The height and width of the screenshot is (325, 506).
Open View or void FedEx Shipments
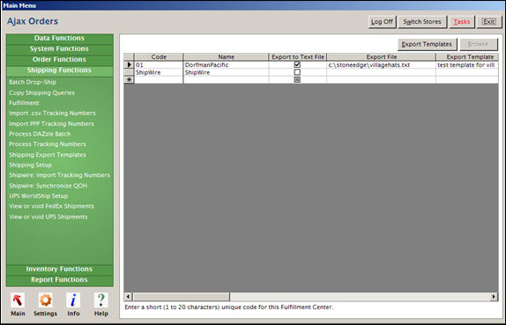[x=51, y=206]
